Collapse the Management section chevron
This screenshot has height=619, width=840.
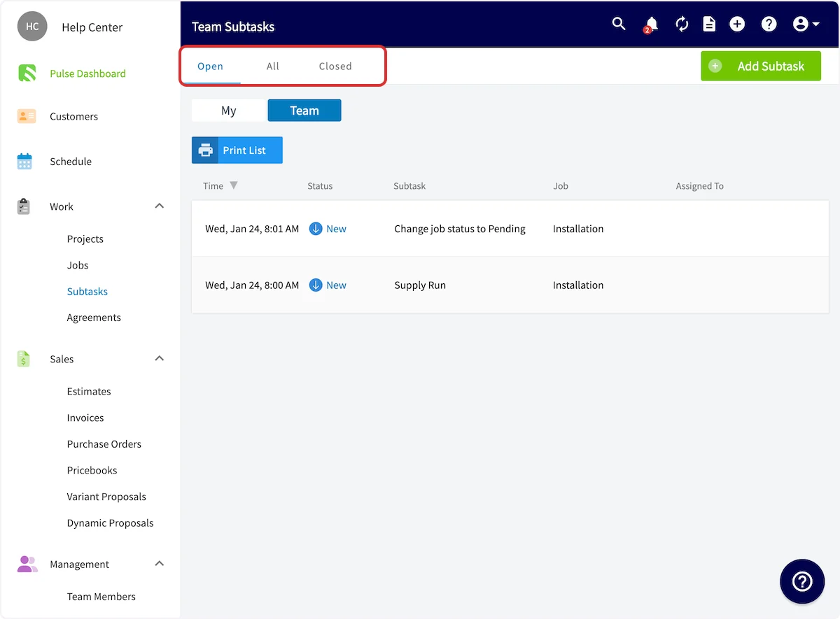click(160, 564)
